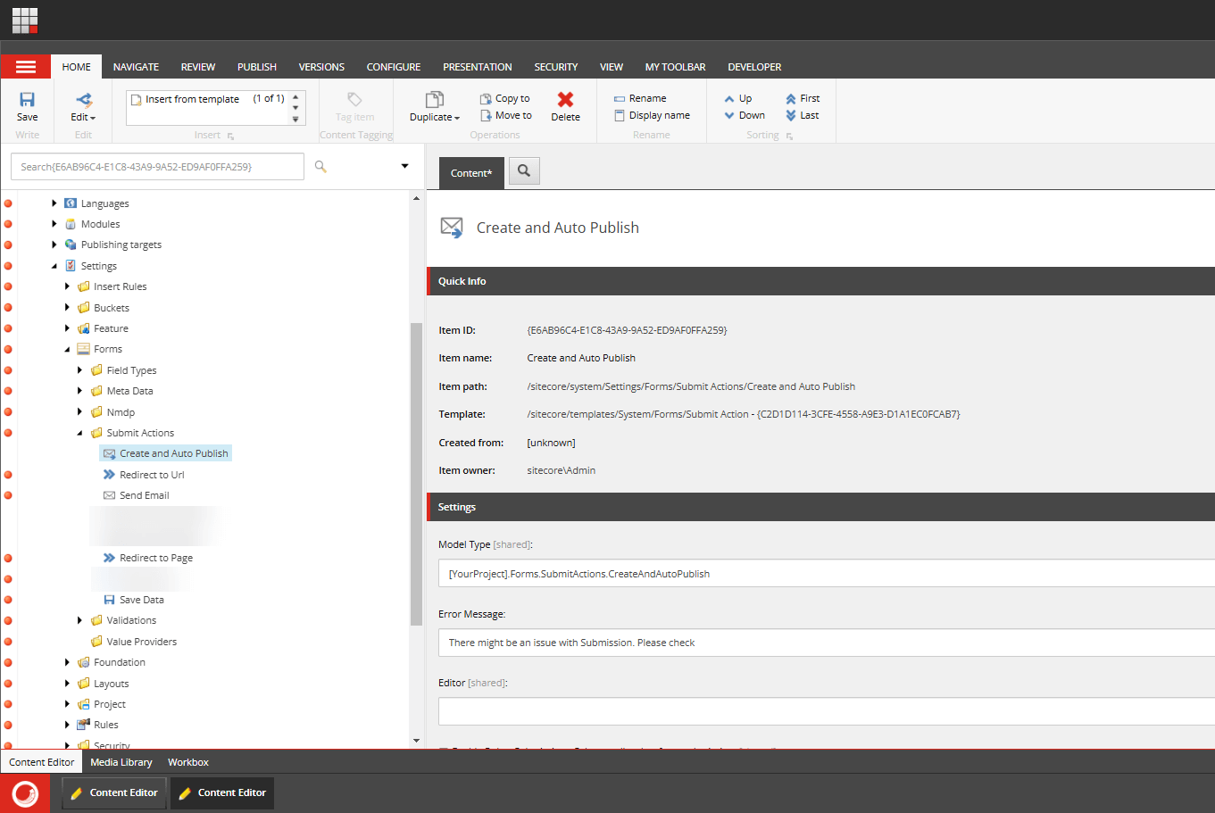The image size is (1215, 813).
Task: Move item to First position
Action: 802,98
